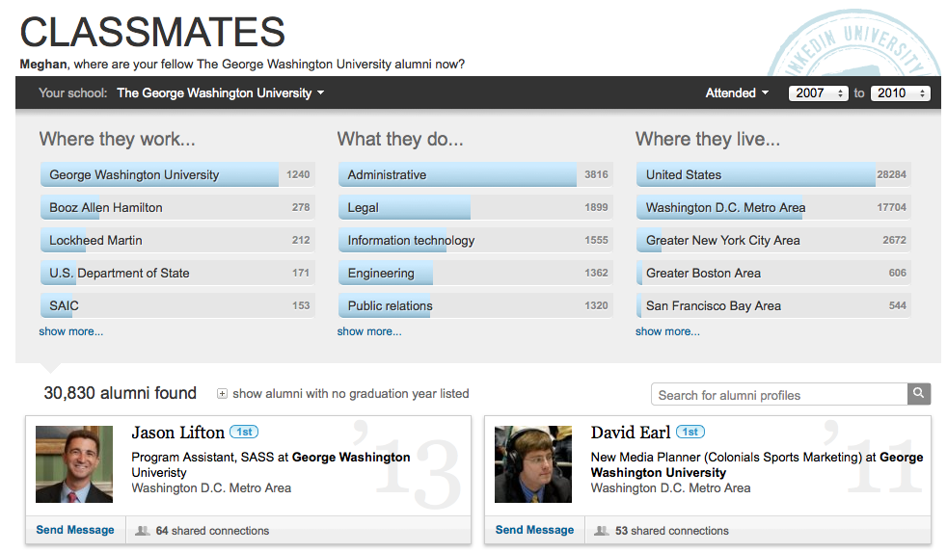The width and height of the screenshot is (947, 552).
Task: Expand show more under What they do
Action: [369, 331]
